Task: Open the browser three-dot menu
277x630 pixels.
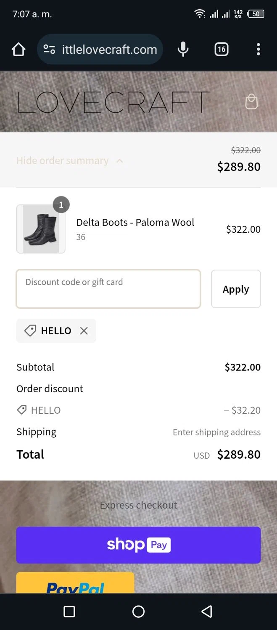Action: (x=258, y=50)
